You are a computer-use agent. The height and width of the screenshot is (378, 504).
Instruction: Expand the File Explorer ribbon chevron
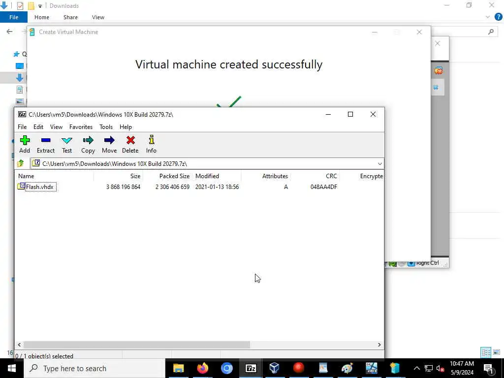[488, 17]
